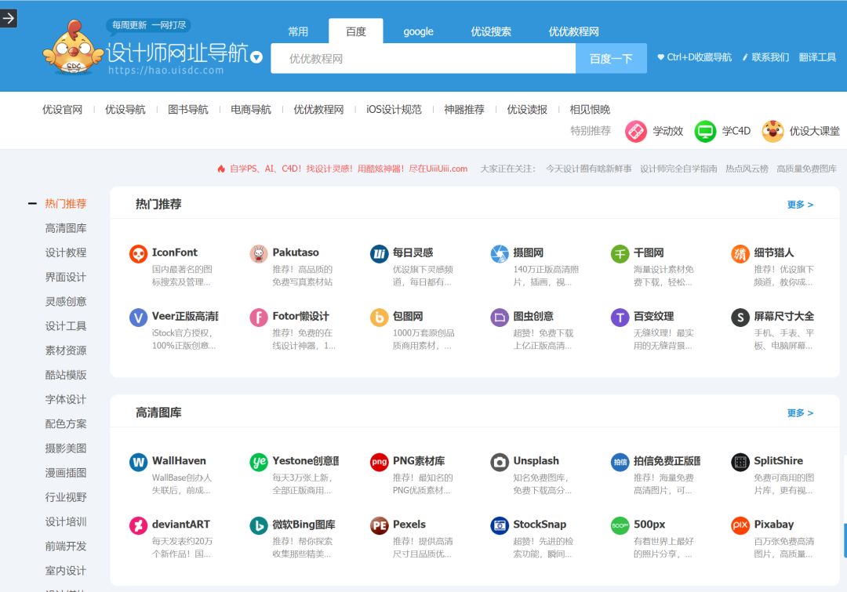847x592 pixels.
Task: Open 微软Bing图库 via its icon
Action: click(259, 525)
